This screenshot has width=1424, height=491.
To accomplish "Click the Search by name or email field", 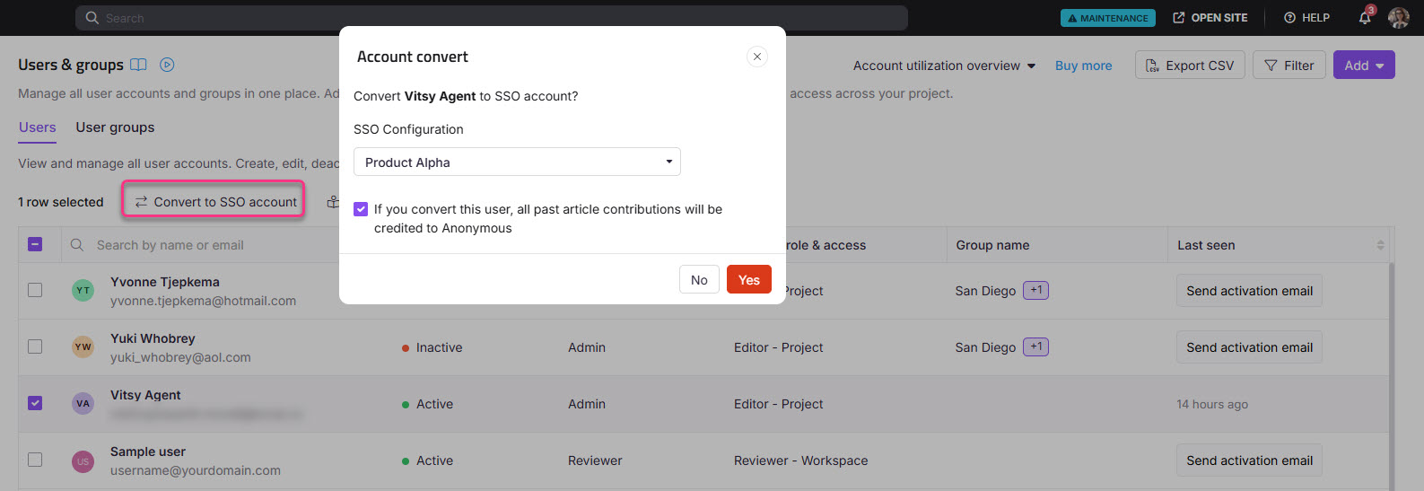I will click(170, 245).
